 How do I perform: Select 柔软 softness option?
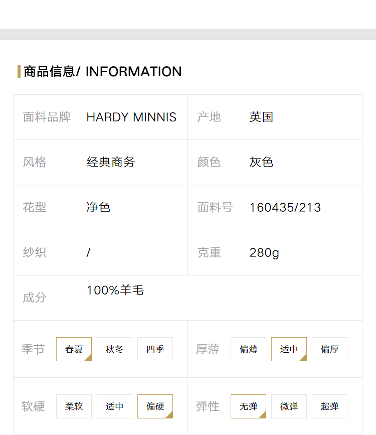pyautogui.click(x=74, y=406)
